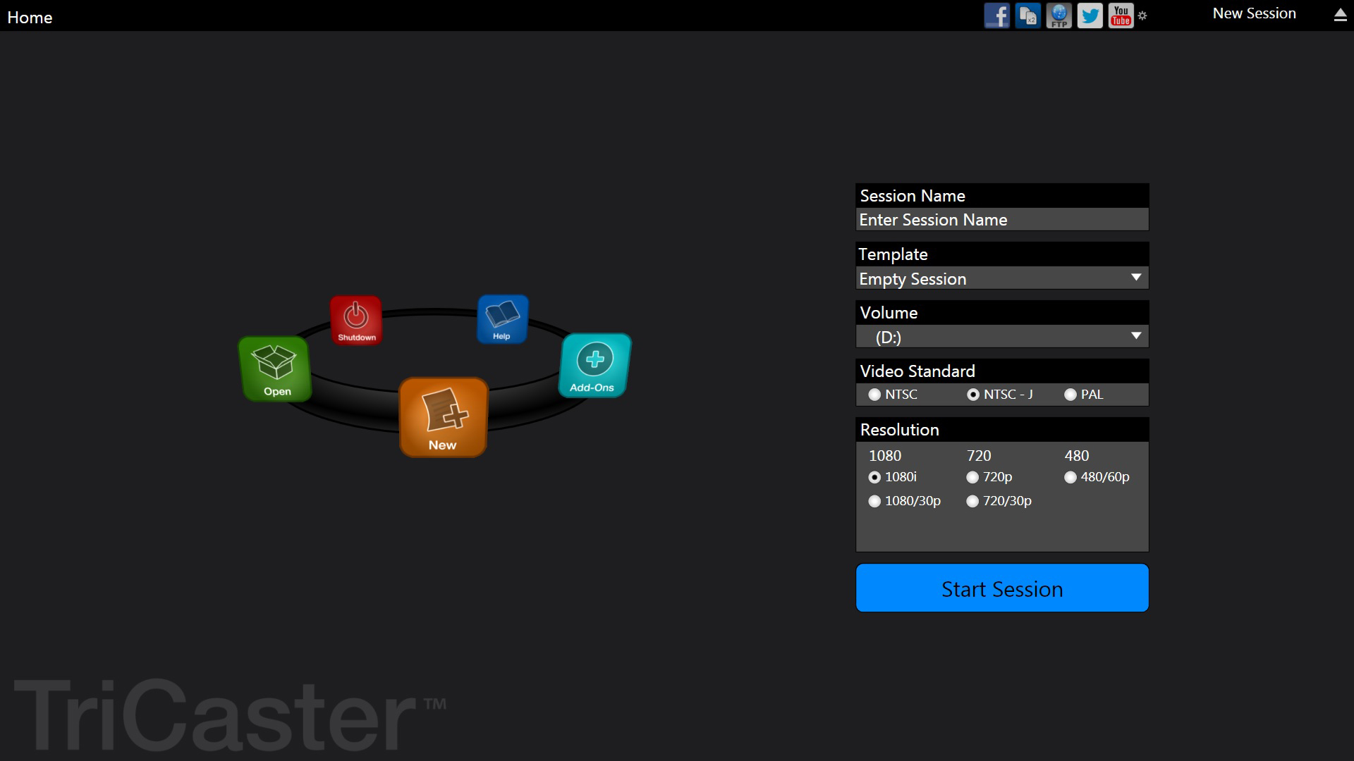Open the Twitter publish icon
The height and width of the screenshot is (761, 1354).
[1090, 15]
